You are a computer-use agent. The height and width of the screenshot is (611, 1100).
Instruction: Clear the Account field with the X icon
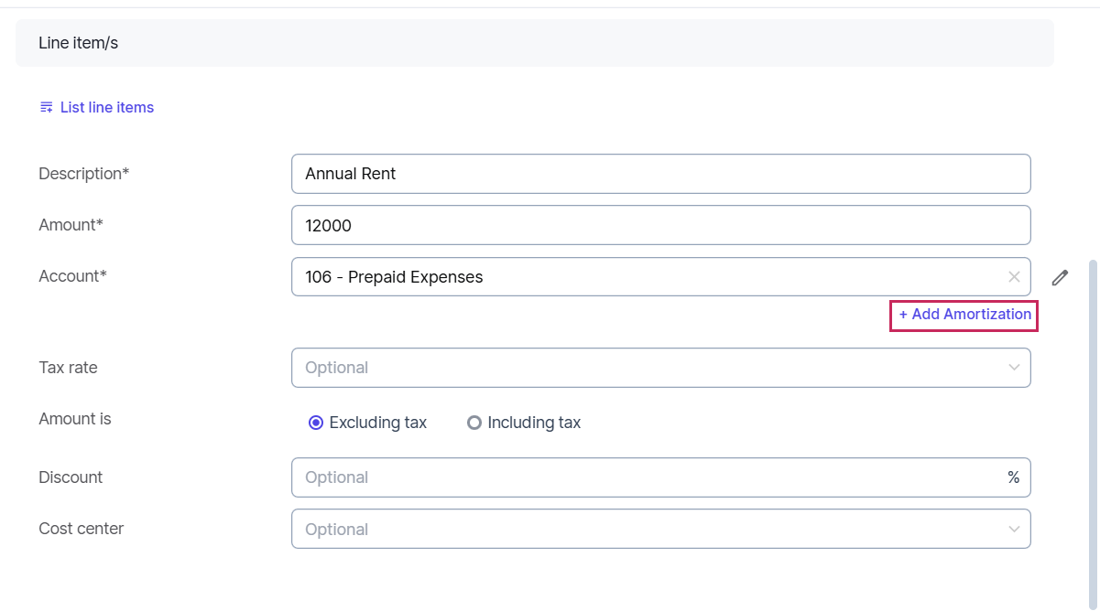click(x=1014, y=277)
